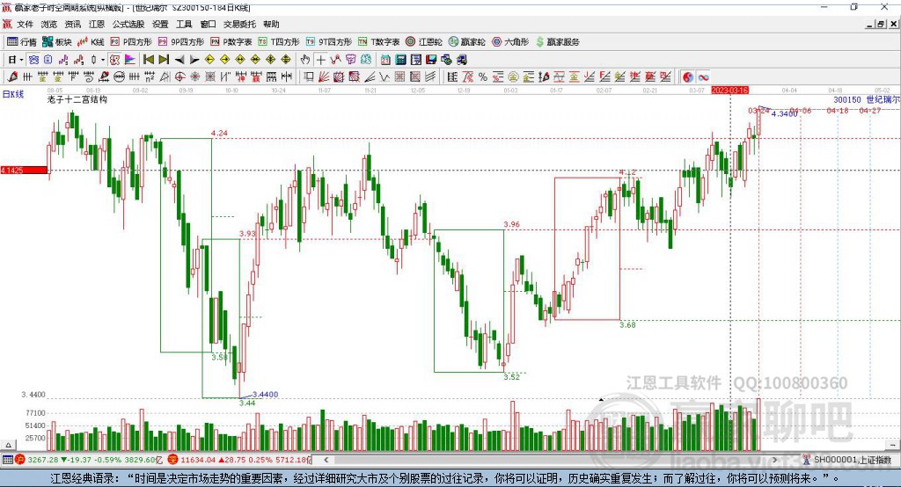This screenshot has height=487, width=901.
Task: Open the P数字表 tool
Action: point(231,42)
